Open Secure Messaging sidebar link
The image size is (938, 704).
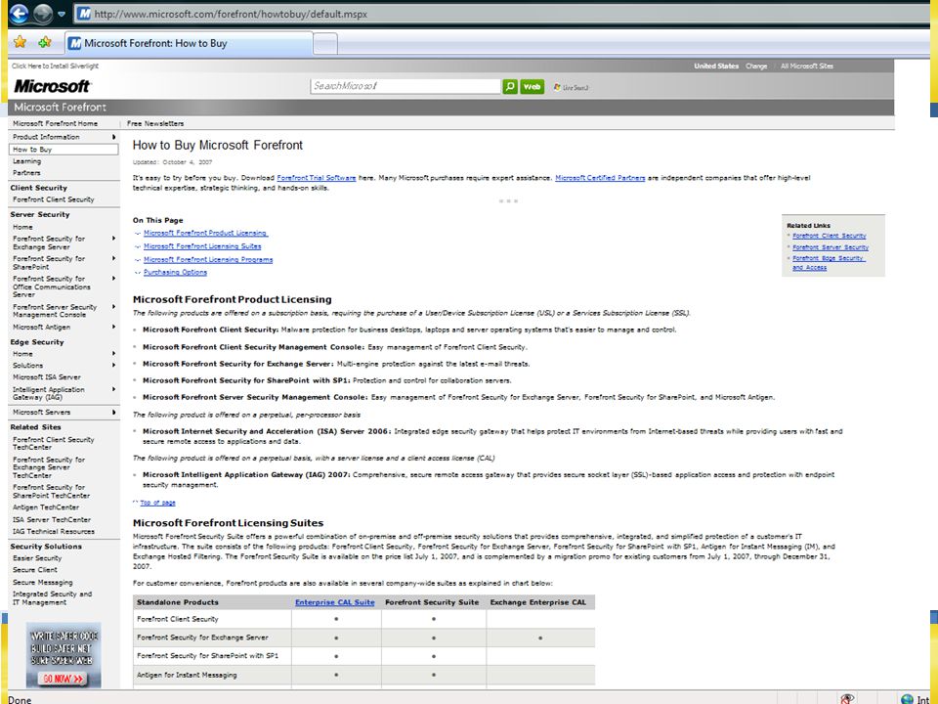pyautogui.click(x=42, y=582)
